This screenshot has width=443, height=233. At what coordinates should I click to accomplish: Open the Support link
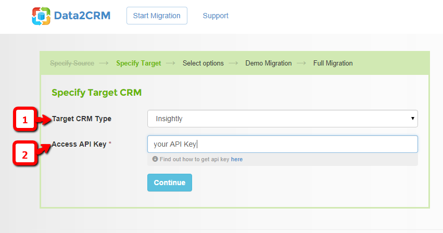click(x=216, y=16)
